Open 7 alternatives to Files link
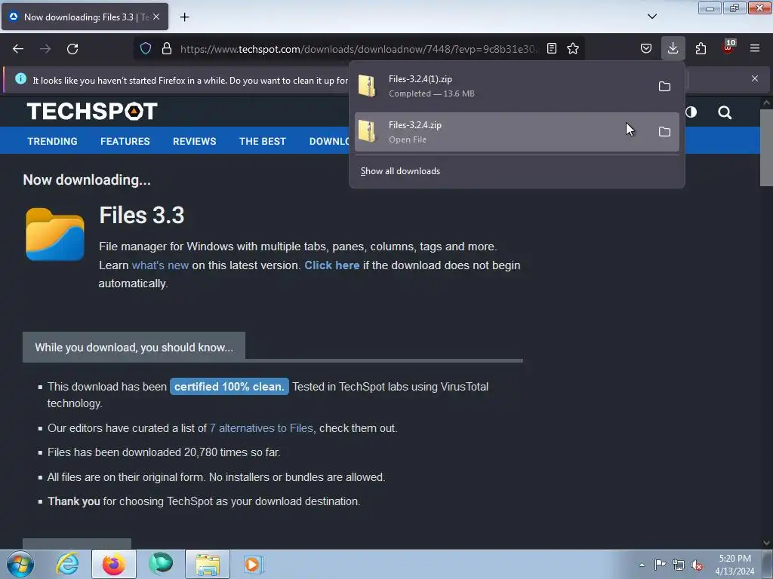Image resolution: width=773 pixels, height=579 pixels. point(261,428)
